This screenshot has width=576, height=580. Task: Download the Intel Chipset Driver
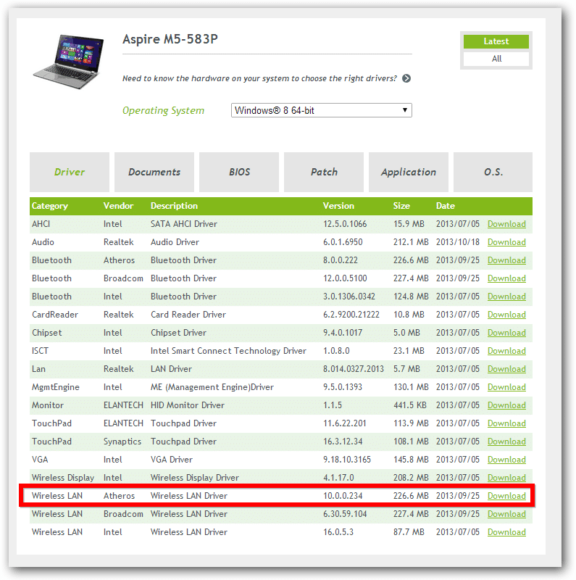click(506, 333)
